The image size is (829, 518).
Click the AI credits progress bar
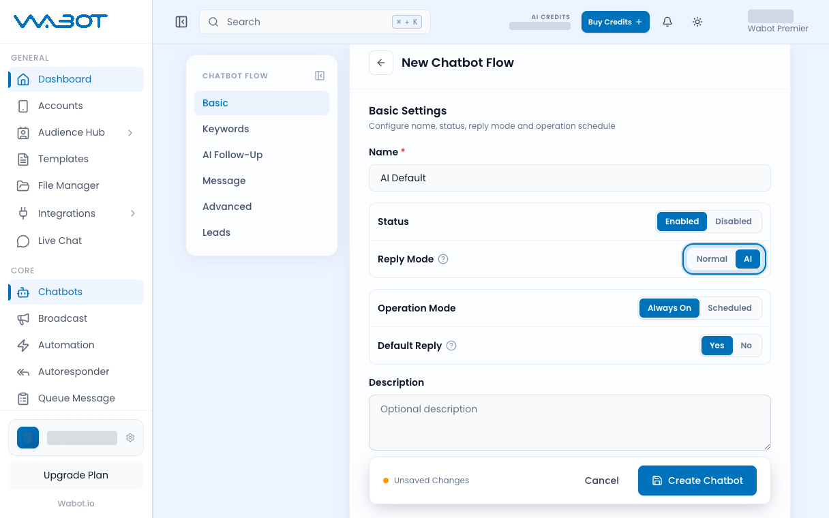coord(540,26)
